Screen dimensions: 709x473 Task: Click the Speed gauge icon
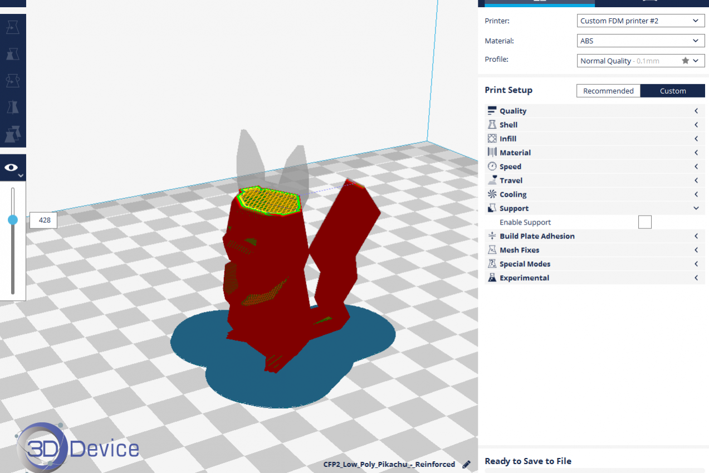click(x=492, y=167)
